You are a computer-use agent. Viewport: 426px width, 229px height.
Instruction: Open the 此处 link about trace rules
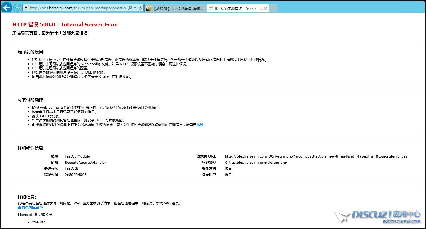click(x=200, y=125)
